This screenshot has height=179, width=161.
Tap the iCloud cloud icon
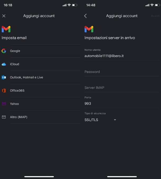(4, 64)
